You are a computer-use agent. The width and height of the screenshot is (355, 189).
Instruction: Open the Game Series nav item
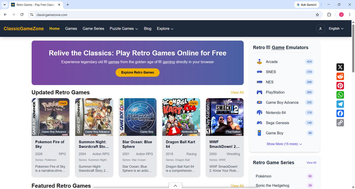93,28
